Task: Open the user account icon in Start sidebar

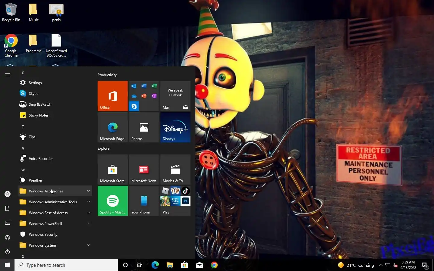Action: (8, 194)
